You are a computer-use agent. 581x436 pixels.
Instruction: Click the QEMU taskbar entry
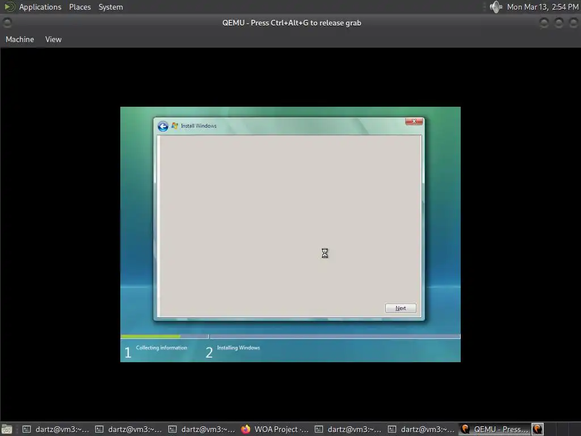tap(495, 429)
